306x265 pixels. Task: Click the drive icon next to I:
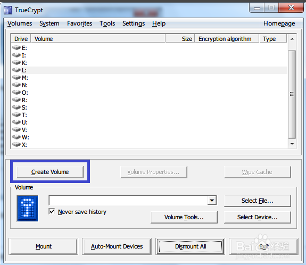16,55
